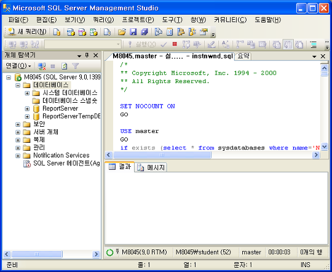Open an Analysis Services MDX query

tap(71, 32)
